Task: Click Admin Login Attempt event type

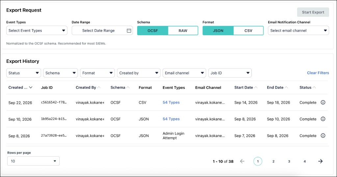Action: [x=173, y=136]
